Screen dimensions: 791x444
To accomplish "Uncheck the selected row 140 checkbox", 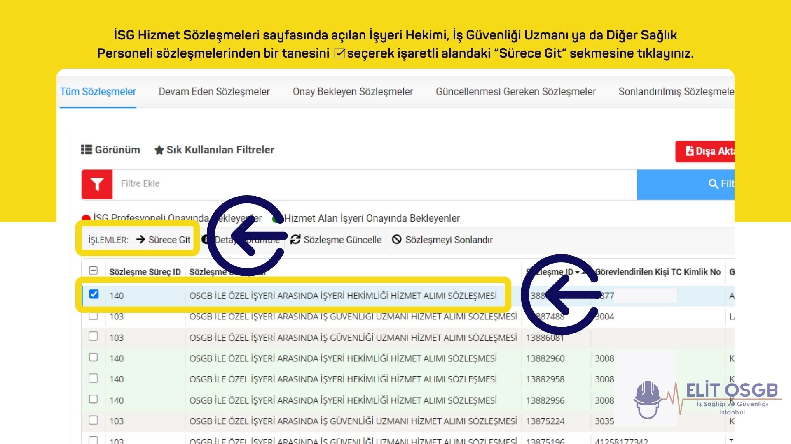I will pos(94,294).
